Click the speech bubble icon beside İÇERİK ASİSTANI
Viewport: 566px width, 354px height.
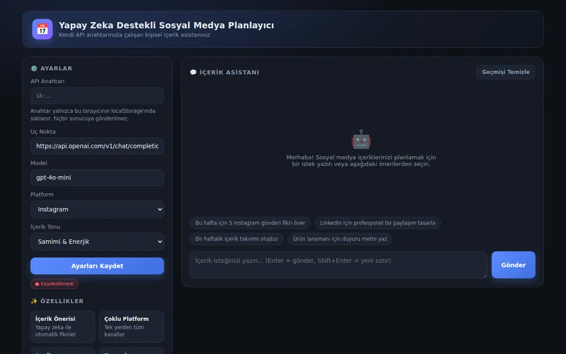[193, 72]
